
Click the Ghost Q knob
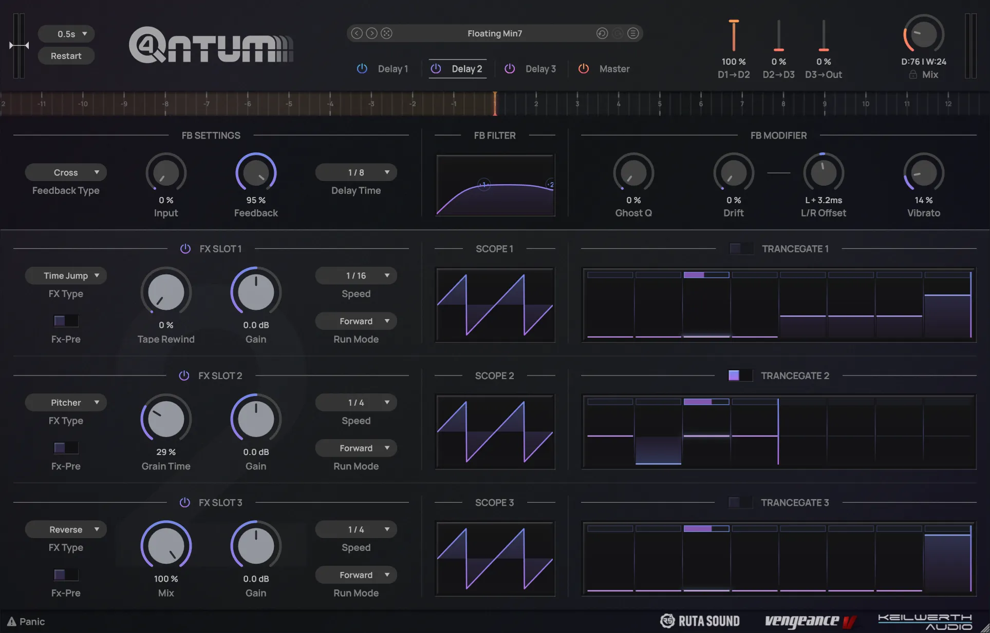pos(633,173)
